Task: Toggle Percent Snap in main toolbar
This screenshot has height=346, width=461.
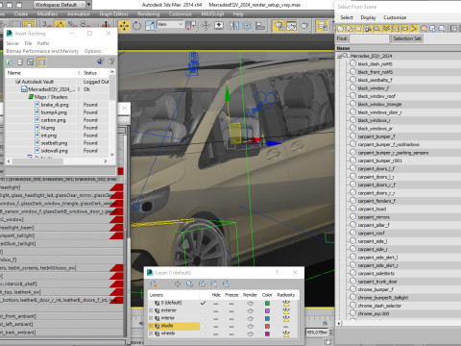Action: 73,25
